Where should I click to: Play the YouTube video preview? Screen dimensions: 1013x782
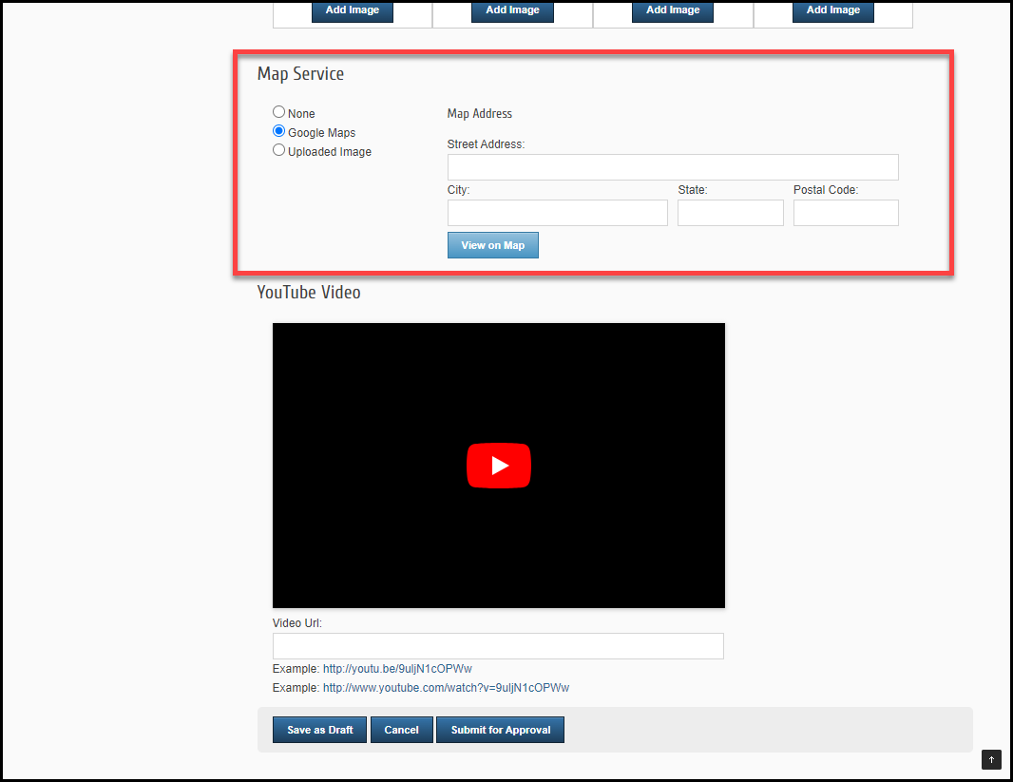[x=498, y=466]
